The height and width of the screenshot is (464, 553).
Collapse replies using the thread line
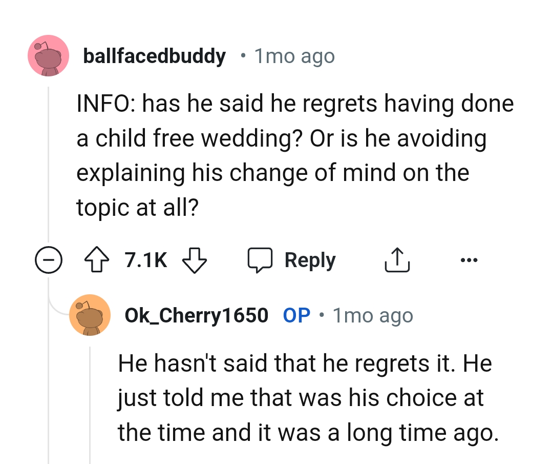point(49,154)
